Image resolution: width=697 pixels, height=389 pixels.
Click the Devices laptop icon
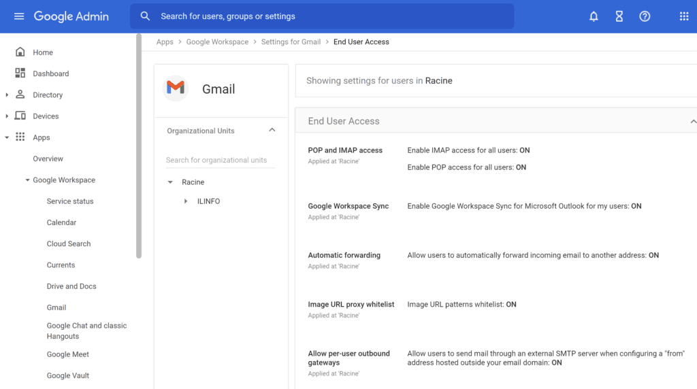(x=20, y=116)
